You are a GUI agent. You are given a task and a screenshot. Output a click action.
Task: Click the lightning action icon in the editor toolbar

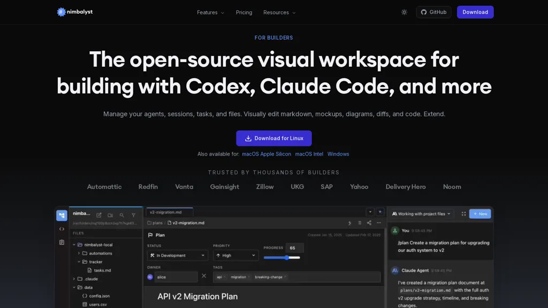(349, 223)
